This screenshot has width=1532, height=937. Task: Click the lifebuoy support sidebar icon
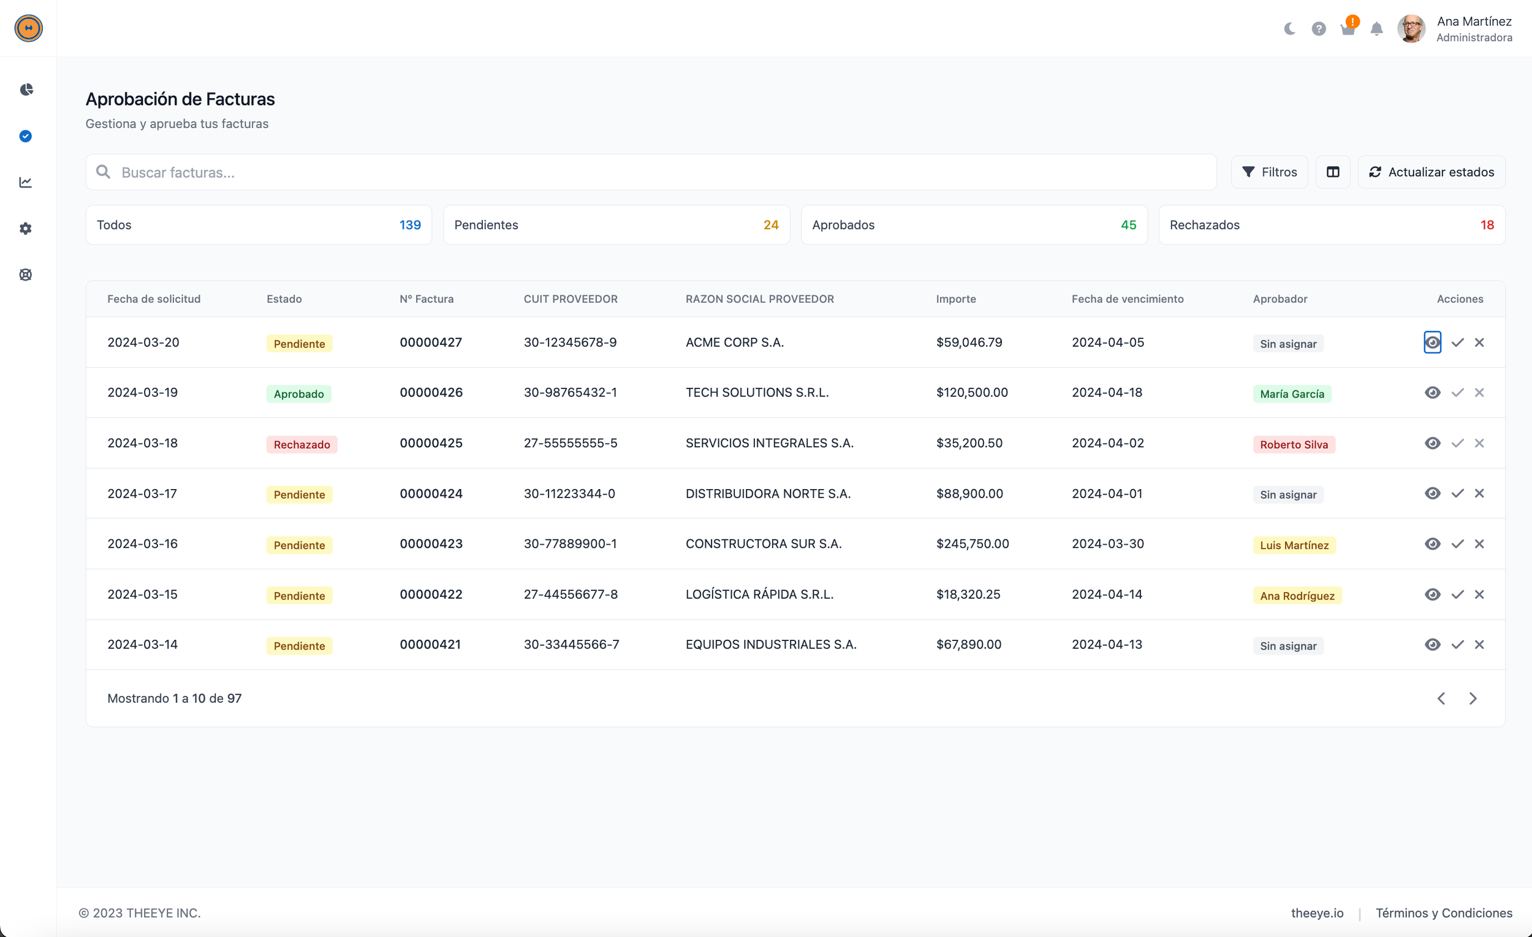coord(26,275)
